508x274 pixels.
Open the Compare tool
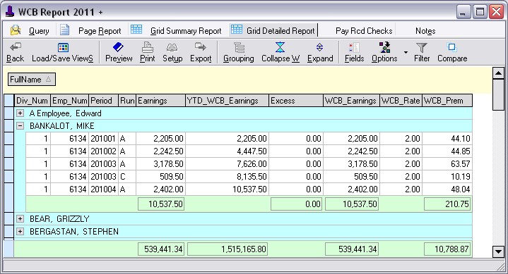click(452, 52)
